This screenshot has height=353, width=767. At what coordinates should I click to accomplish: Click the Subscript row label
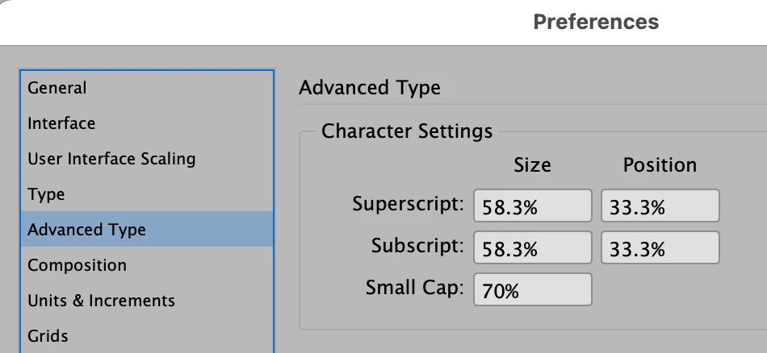(x=417, y=246)
